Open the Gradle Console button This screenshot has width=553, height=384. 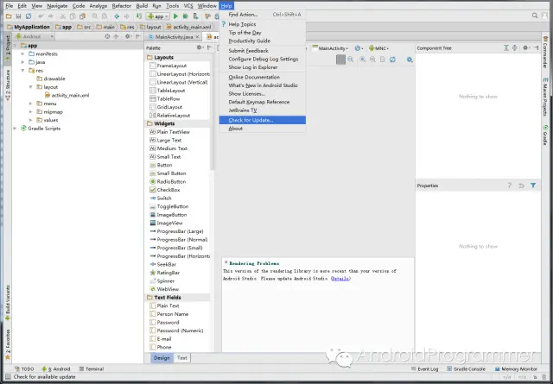tap(467, 368)
